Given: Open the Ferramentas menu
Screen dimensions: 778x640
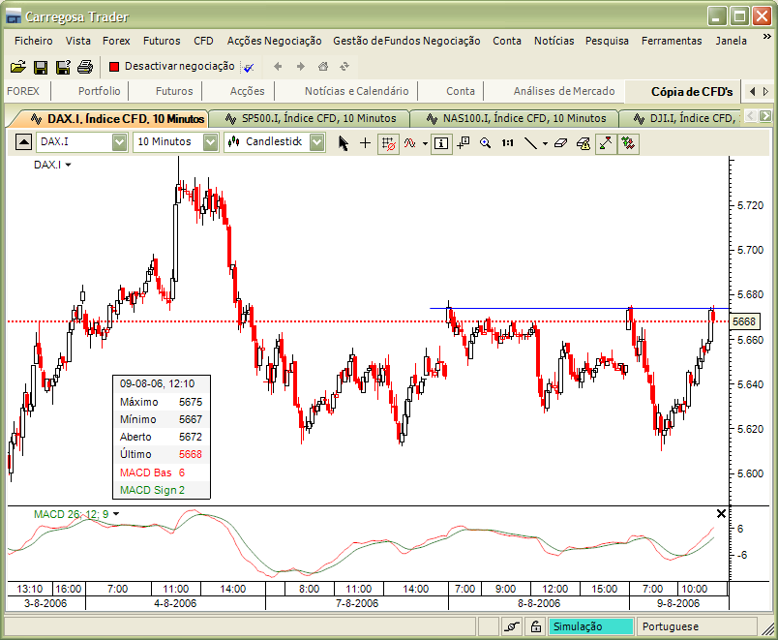Looking at the screenshot, I should 672,41.
